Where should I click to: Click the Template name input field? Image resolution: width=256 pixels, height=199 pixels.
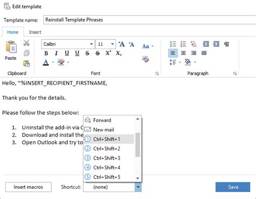(150, 20)
